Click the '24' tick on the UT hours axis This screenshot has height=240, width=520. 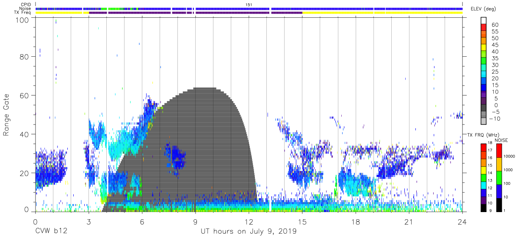tap(462, 221)
